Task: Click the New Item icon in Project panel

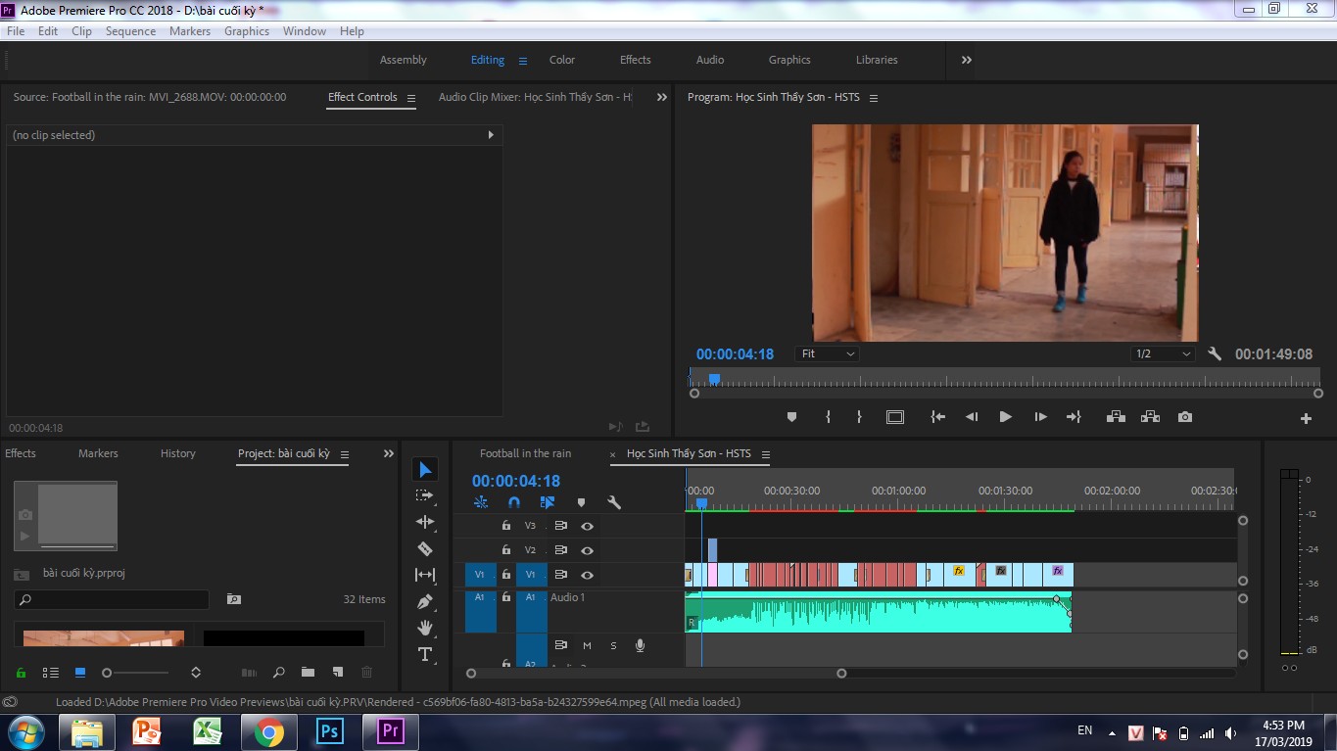Action: [x=338, y=673]
